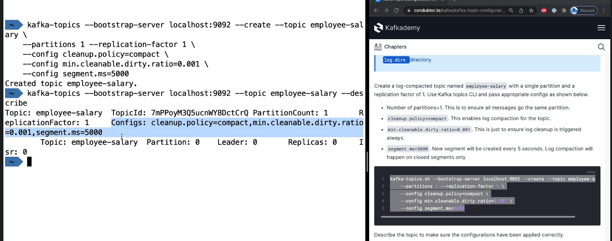Click segment.ms=5000 bullet in article
The height and width of the screenshot is (241, 612).
408,149
